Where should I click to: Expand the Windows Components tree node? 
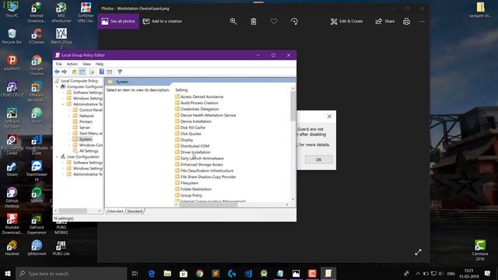point(69,145)
